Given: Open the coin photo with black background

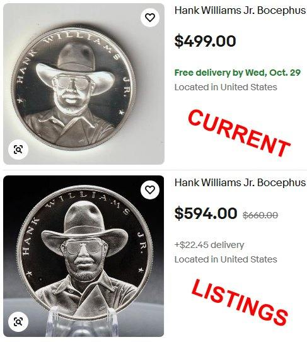Looking at the screenshot, I should click(84, 256).
